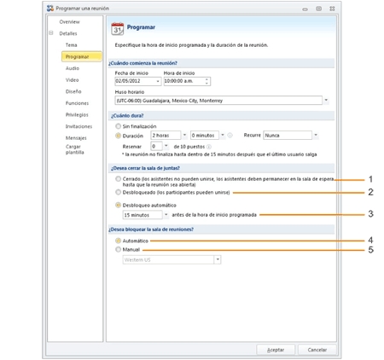Screen dimensions: 384x360
Task: Open the '2 horas' duration dropdown
Action: [184, 135]
